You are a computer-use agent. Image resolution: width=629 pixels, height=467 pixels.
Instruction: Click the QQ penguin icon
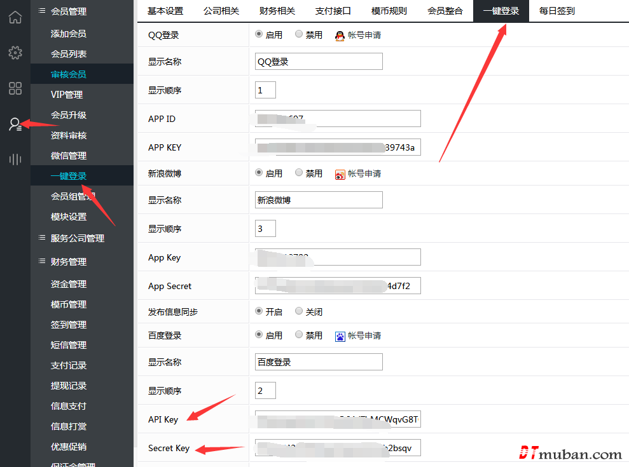tap(340, 36)
